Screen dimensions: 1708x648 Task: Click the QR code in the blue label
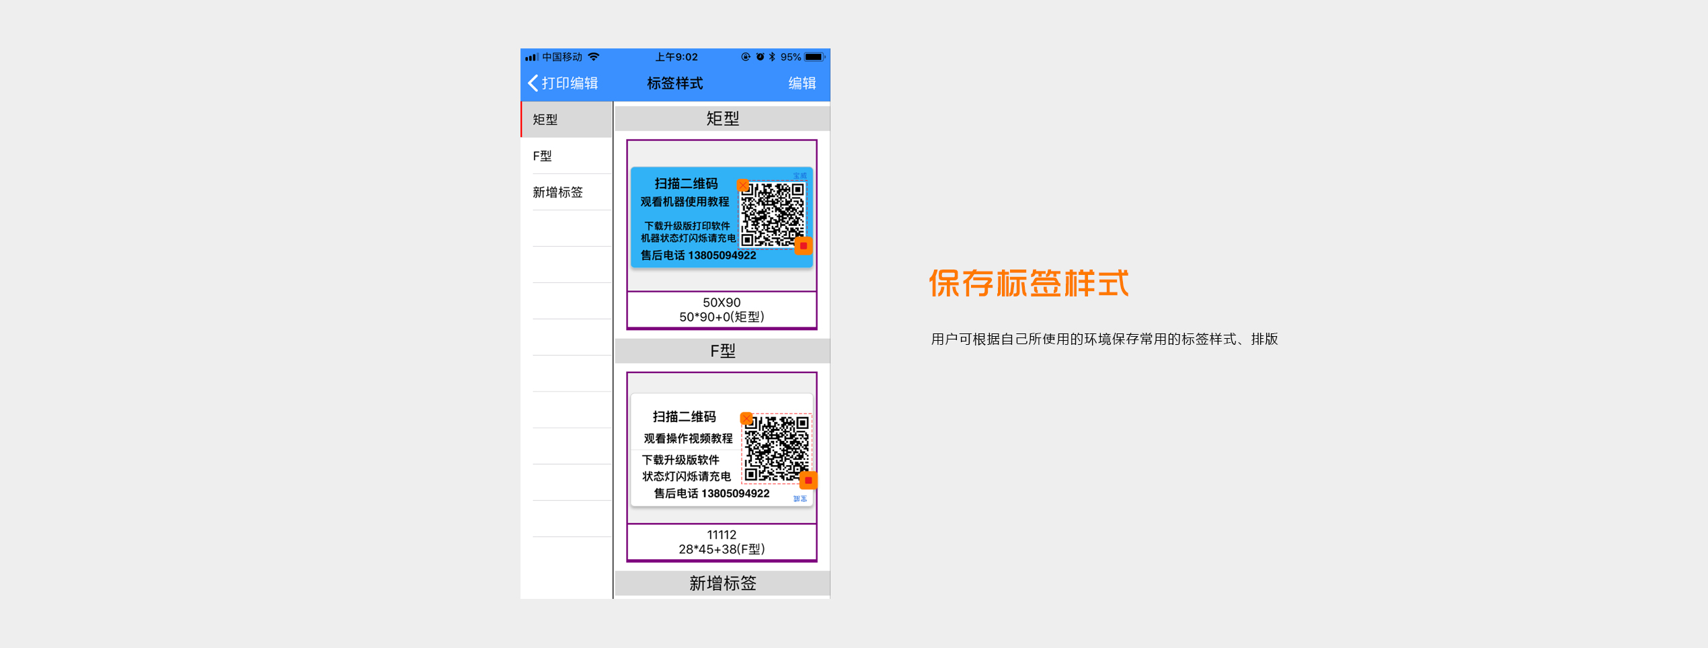tap(773, 215)
